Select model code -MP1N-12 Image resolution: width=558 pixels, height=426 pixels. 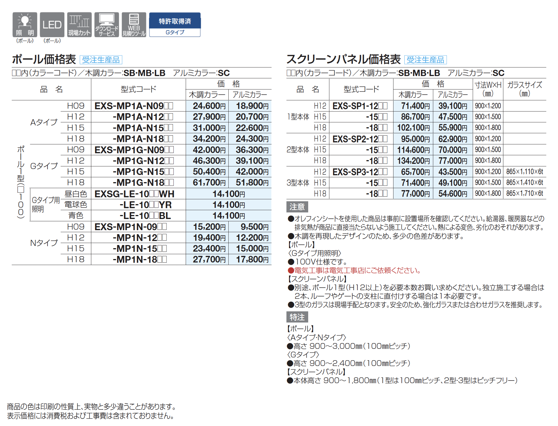140,238
